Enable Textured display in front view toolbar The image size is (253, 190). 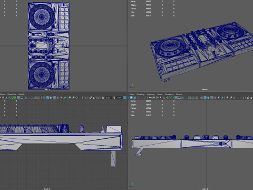point(57,98)
